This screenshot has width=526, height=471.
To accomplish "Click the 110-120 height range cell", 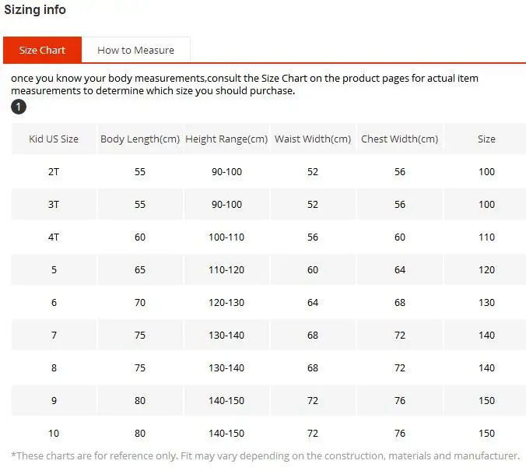I will coord(227,270).
